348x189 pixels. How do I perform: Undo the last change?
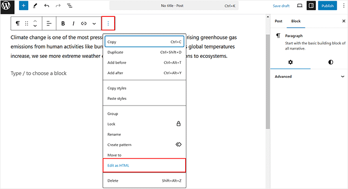47,6
